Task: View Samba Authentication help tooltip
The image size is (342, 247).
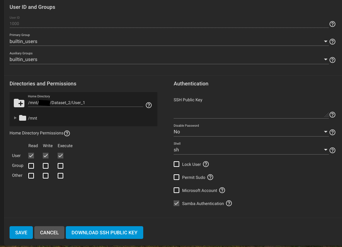Action: (x=229, y=203)
